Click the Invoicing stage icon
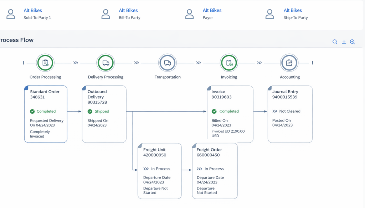The width and height of the screenshot is (365, 208). click(x=229, y=63)
